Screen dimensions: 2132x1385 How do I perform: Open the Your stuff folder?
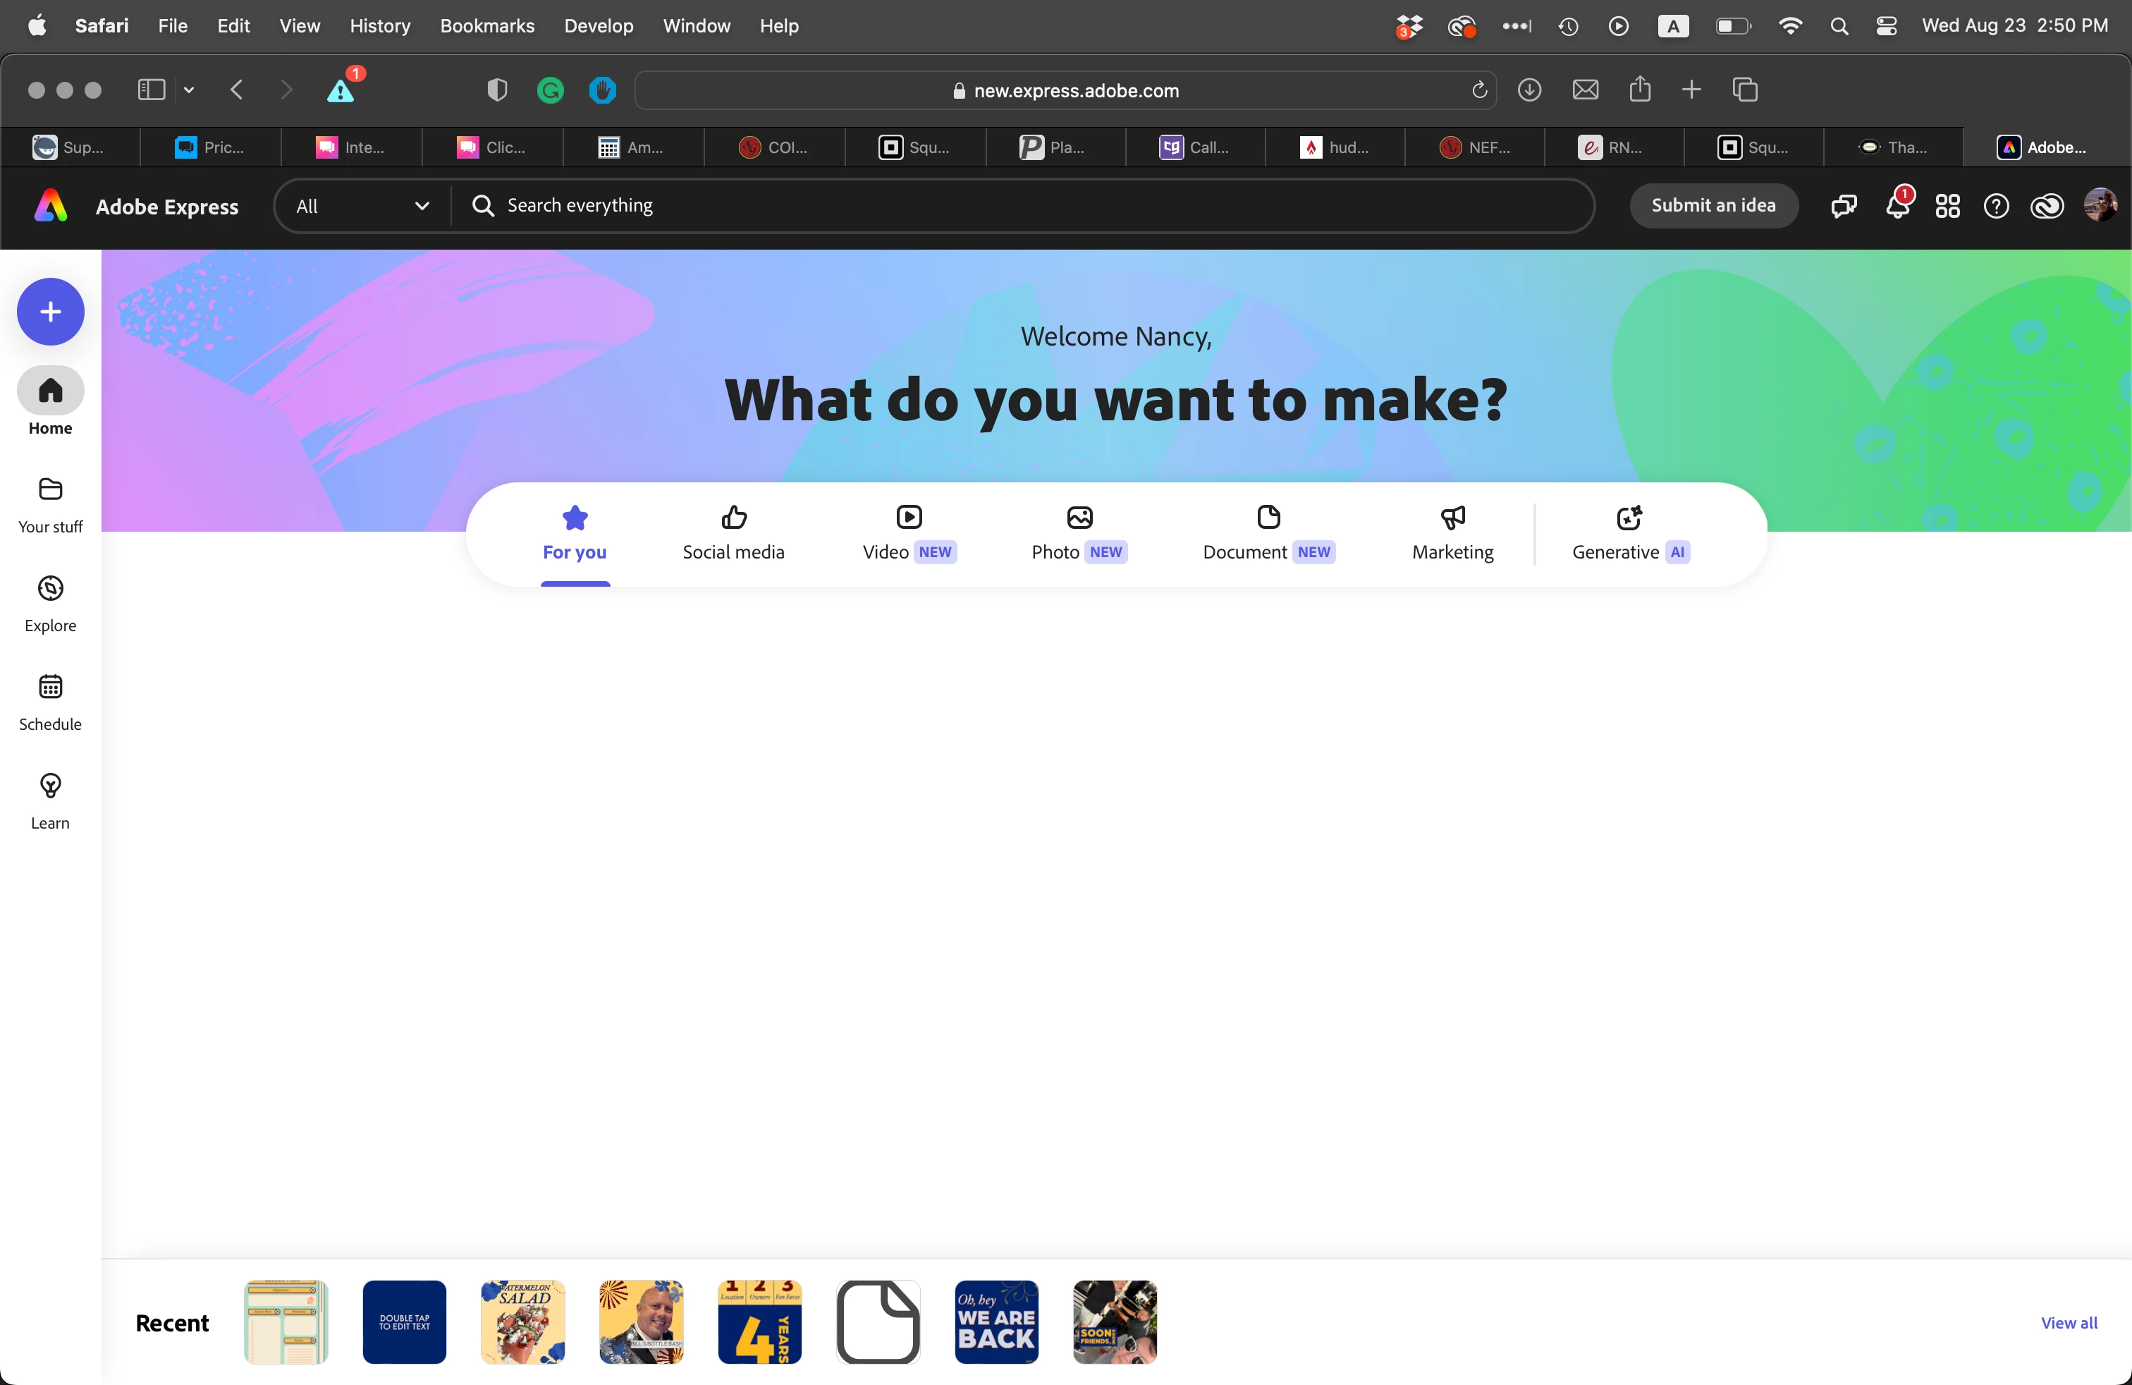pyautogui.click(x=50, y=504)
